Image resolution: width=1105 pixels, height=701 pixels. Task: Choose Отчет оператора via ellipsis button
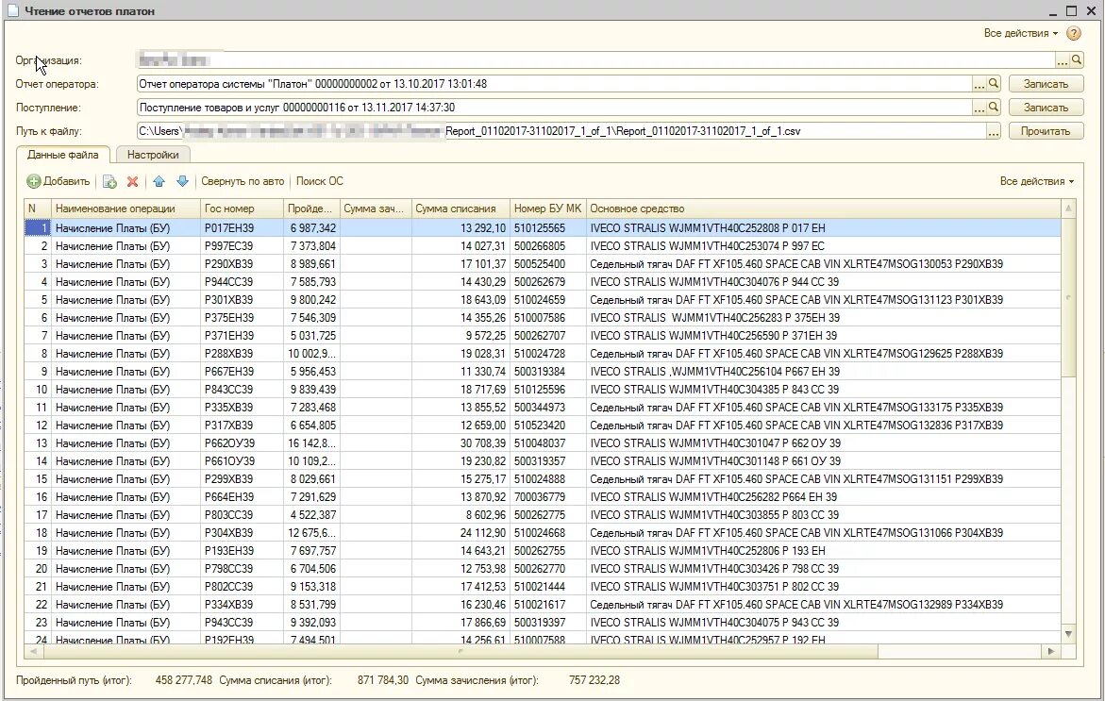[979, 84]
